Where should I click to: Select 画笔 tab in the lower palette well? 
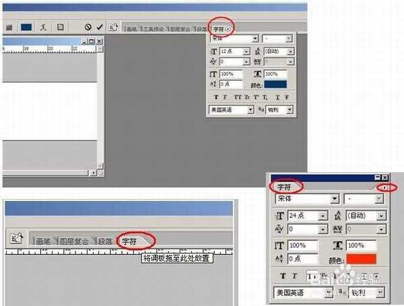point(43,241)
